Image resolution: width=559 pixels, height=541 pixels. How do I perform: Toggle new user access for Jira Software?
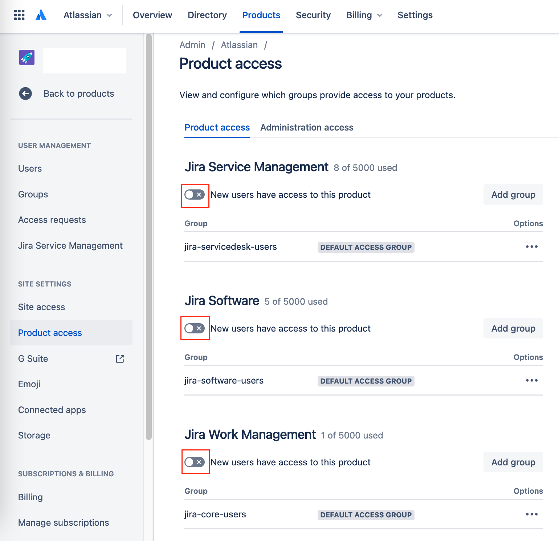pos(195,329)
